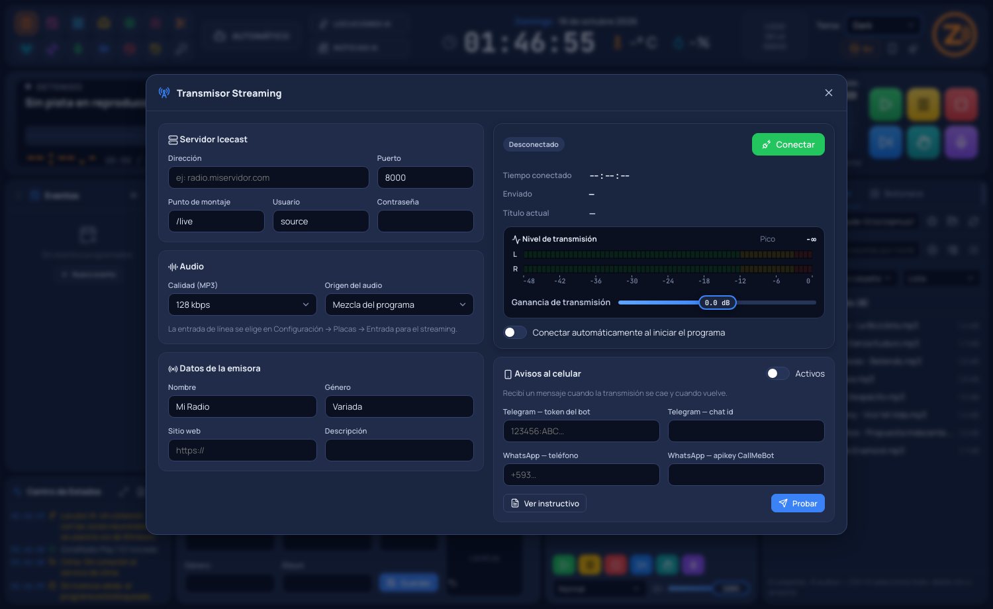Expand the Origen del audio dropdown
993x609 pixels.
click(x=399, y=304)
